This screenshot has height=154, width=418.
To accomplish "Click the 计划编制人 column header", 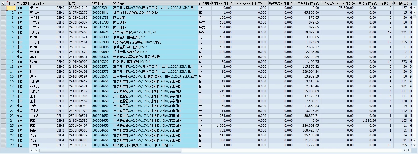I will (42, 3).
